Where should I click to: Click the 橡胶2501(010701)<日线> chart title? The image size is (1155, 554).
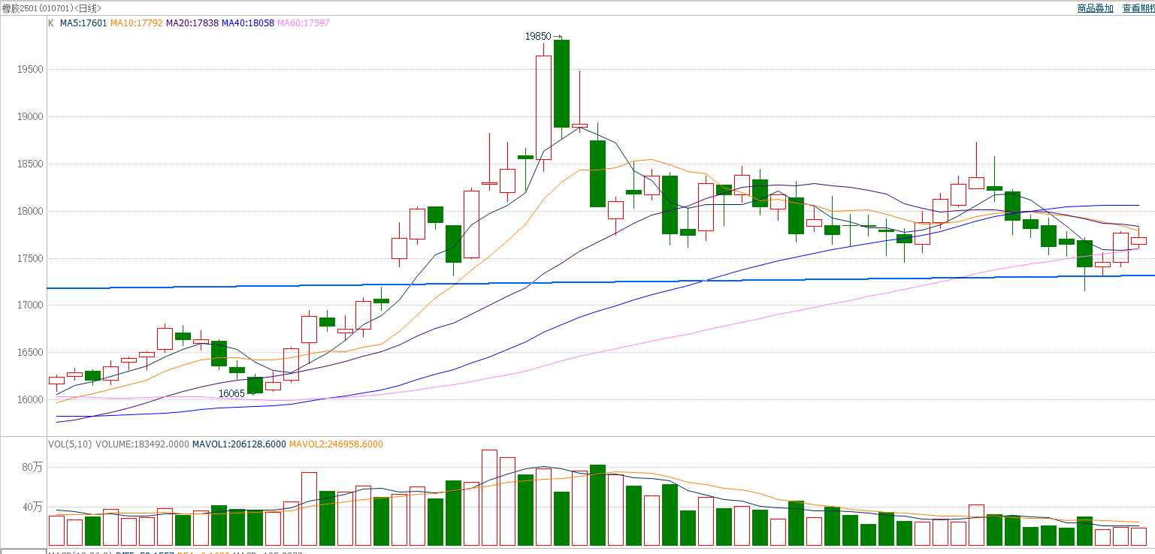[x=51, y=8]
